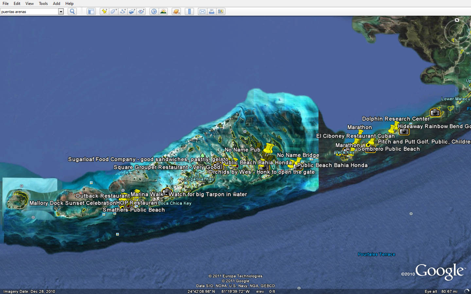Image resolution: width=471 pixels, height=294 pixels.
Task: Click the Dolphin Research Center label
Action: tap(396, 119)
